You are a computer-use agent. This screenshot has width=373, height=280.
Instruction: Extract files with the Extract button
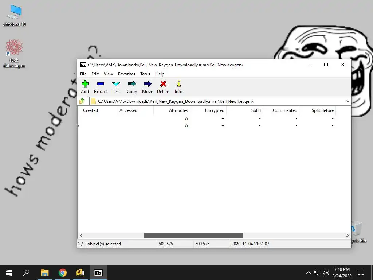(101, 87)
